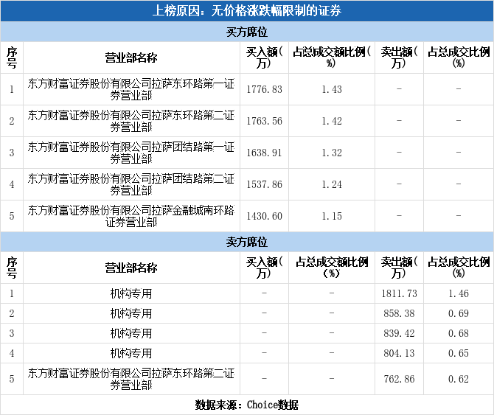Select 占总成交比例(%) header in seller table
Image resolution: width=494 pixels, height=415 pixels.
pyautogui.click(x=459, y=268)
